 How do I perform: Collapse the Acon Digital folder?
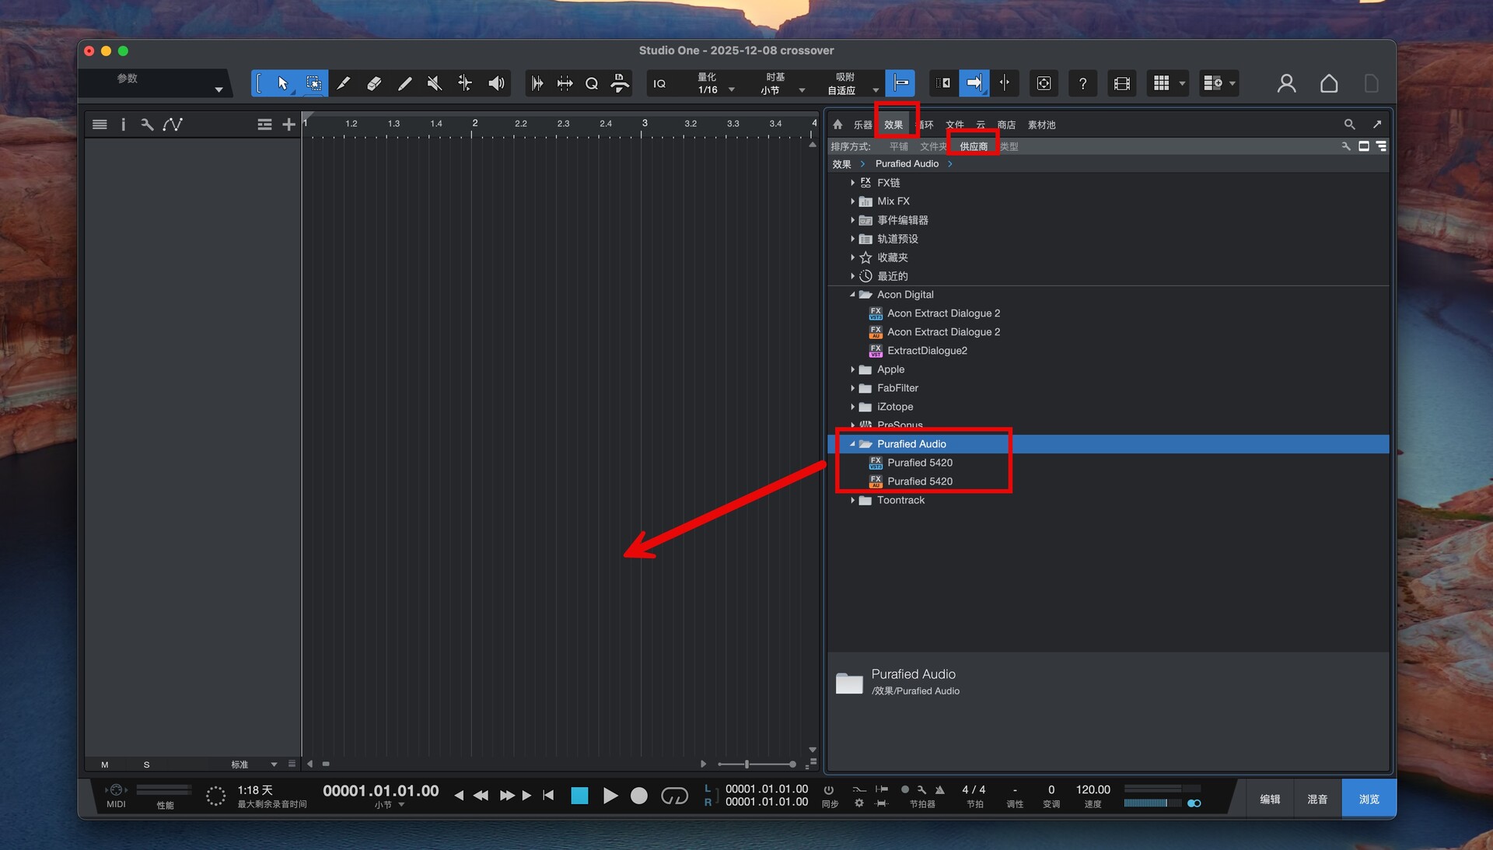(x=853, y=295)
